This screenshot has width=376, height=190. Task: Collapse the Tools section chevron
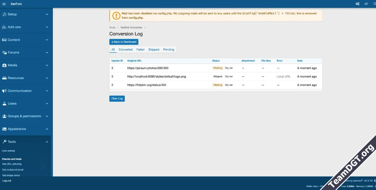click(x=47, y=142)
